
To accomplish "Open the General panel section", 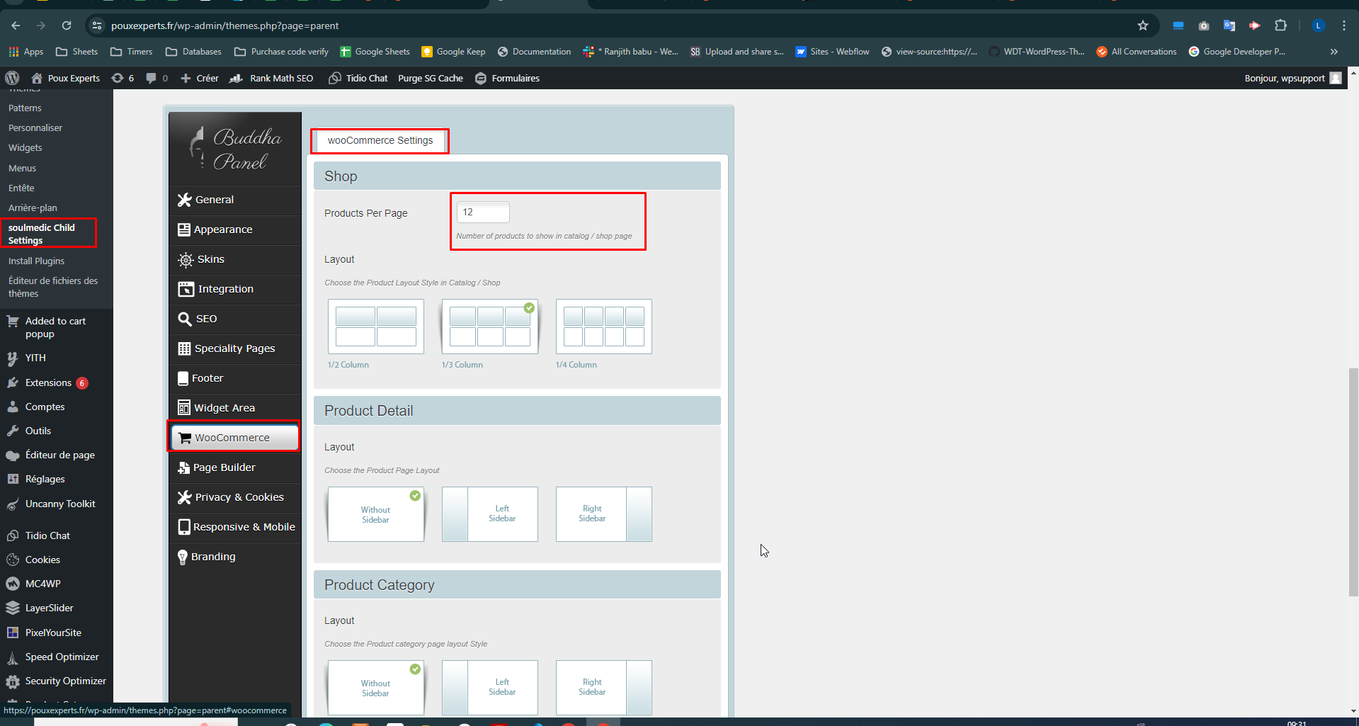I will pos(235,200).
